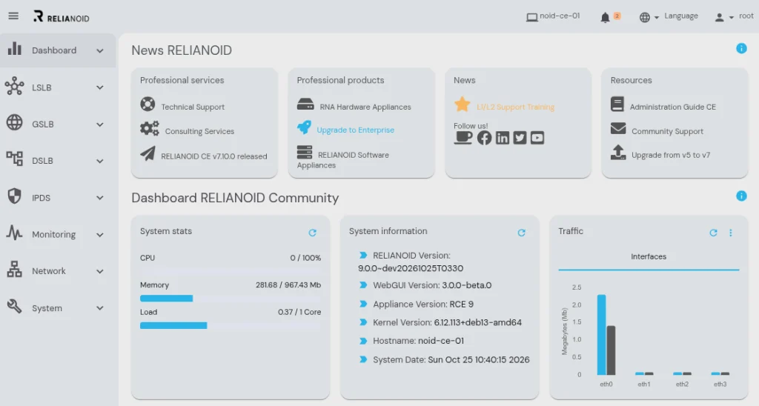
Task: Select System in the sidebar
Action: click(x=47, y=308)
